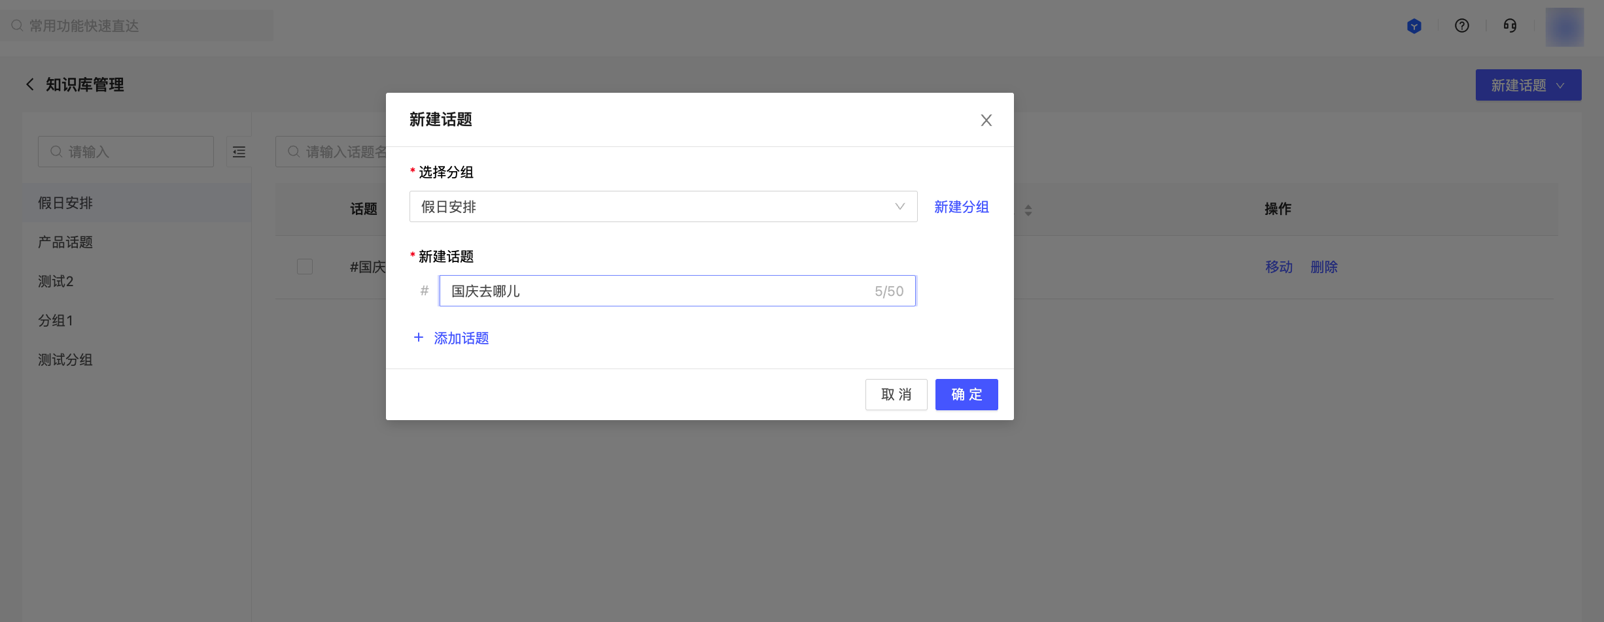Click the 操作 column header
The height and width of the screenshot is (622, 1604).
[x=1278, y=208]
